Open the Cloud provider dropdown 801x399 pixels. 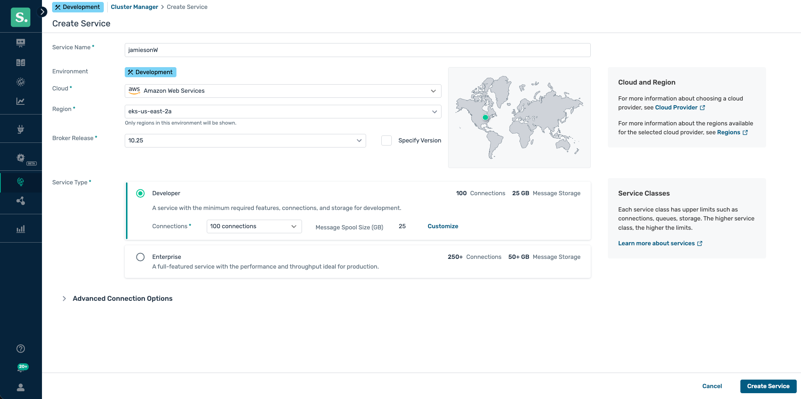coord(283,91)
